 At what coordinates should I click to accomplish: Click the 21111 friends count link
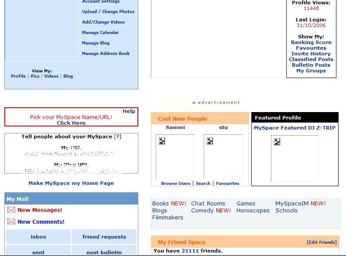(x=190, y=251)
